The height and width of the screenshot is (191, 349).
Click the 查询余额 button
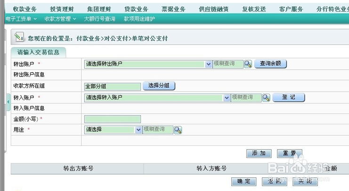pos(270,64)
